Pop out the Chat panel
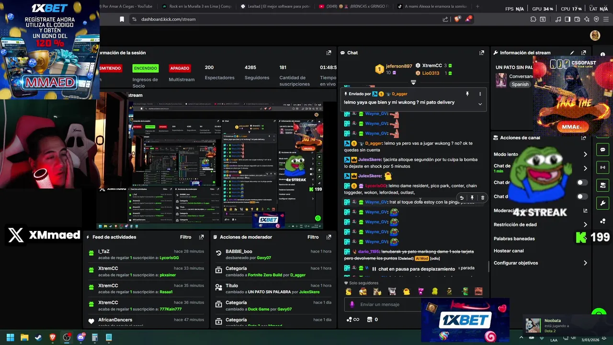 tap(481, 53)
